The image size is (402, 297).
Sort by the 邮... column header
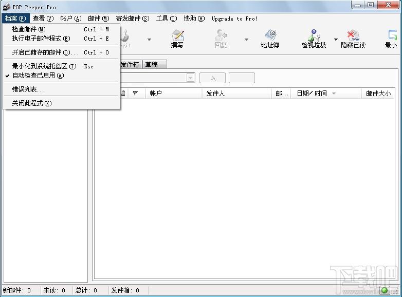point(281,94)
